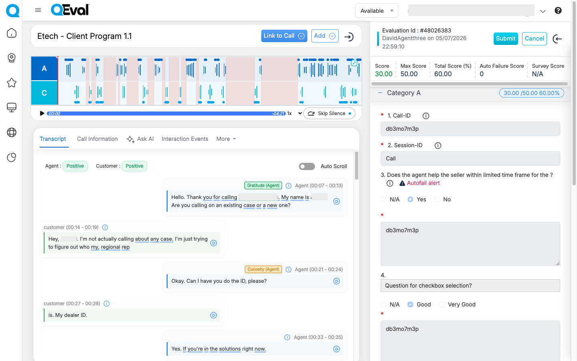Screen dimensions: 577x361
Task: Open the Interaction Events tab
Action: (x=185, y=139)
